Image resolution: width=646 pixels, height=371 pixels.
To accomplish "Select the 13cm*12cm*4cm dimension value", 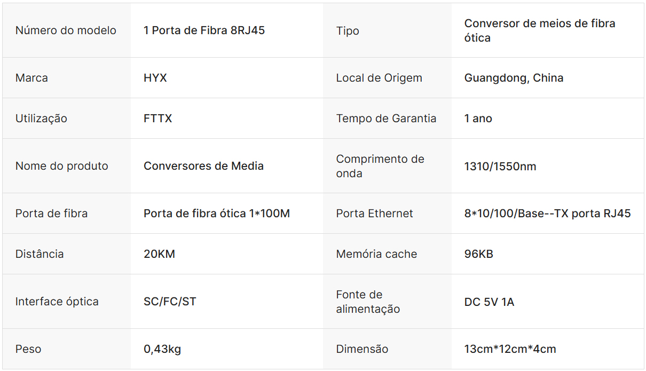I will [510, 349].
